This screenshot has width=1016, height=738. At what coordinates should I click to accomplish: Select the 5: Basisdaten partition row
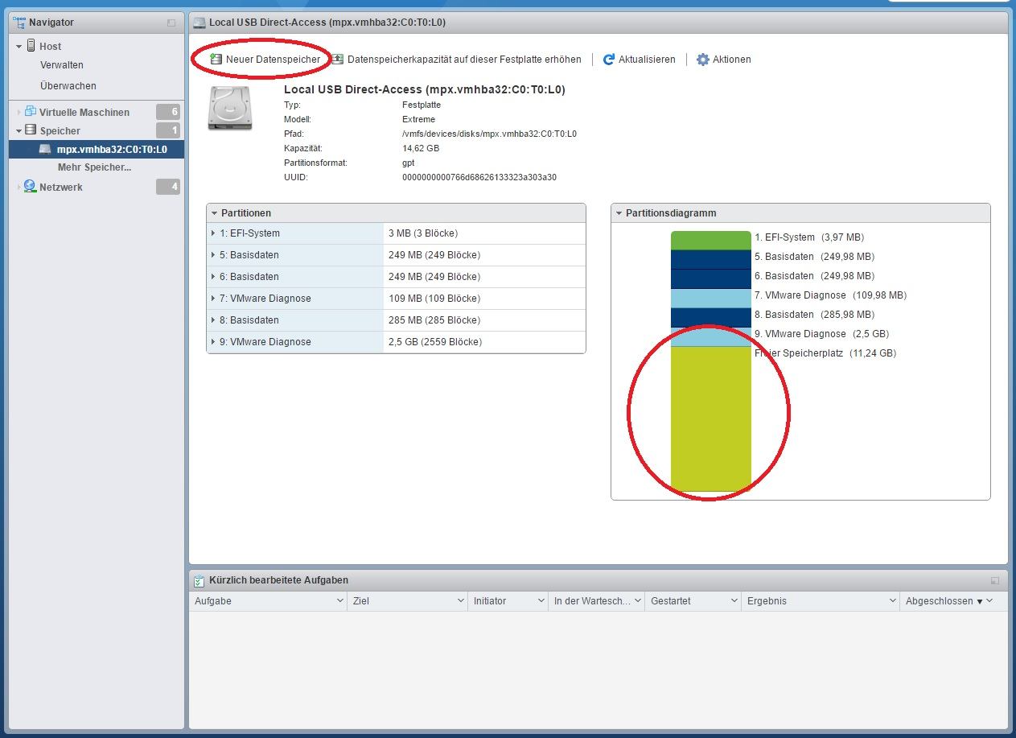(396, 255)
